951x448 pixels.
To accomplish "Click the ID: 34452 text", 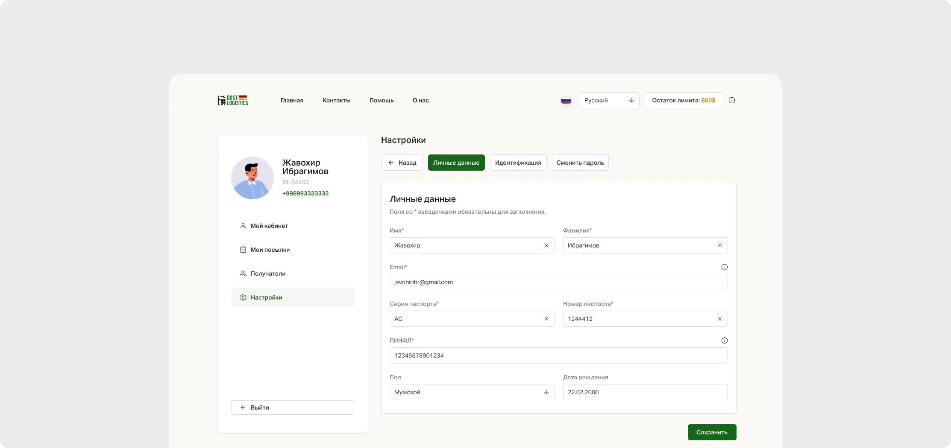I will pos(296,182).
